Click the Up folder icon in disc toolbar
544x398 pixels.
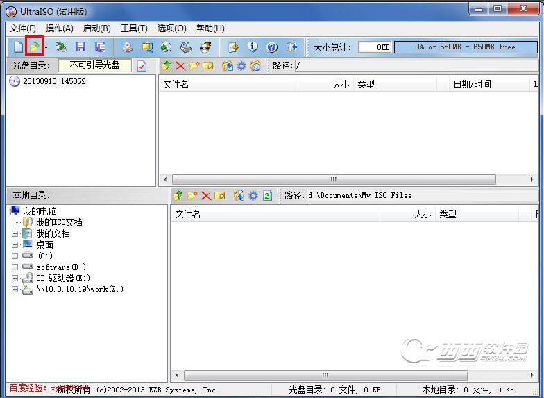(167, 65)
